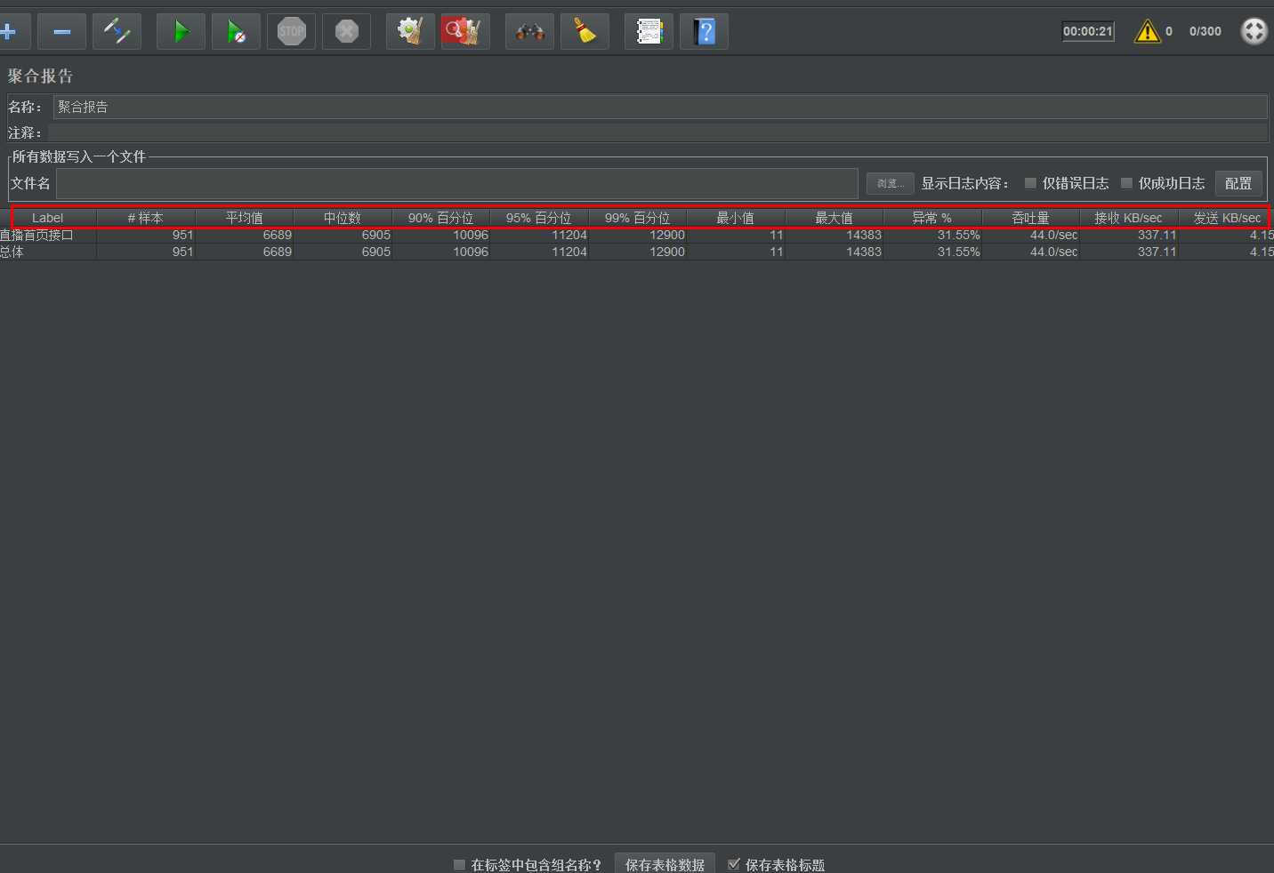
Task: Click 12900 in 总体 row
Action: pyautogui.click(x=667, y=252)
